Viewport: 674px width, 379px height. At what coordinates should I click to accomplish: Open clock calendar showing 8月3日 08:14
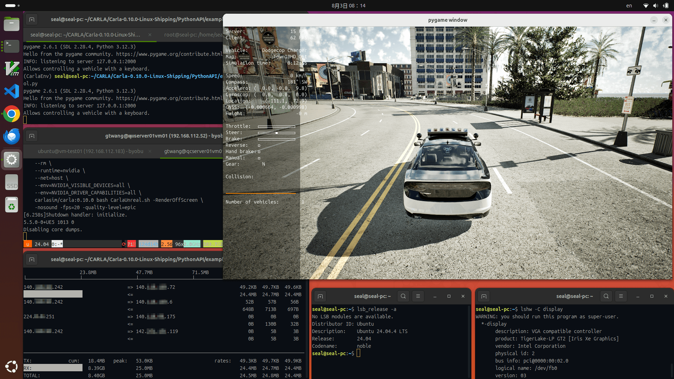pos(348,6)
